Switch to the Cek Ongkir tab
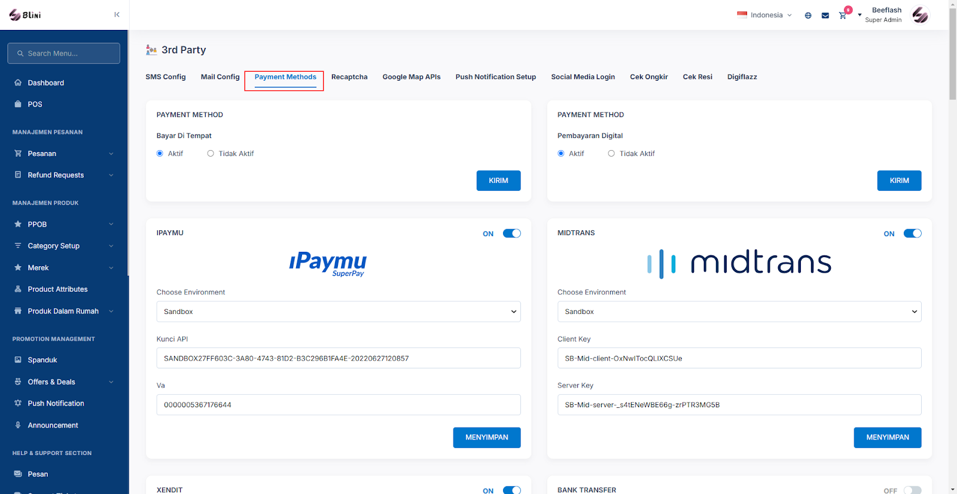Image resolution: width=957 pixels, height=494 pixels. click(649, 77)
